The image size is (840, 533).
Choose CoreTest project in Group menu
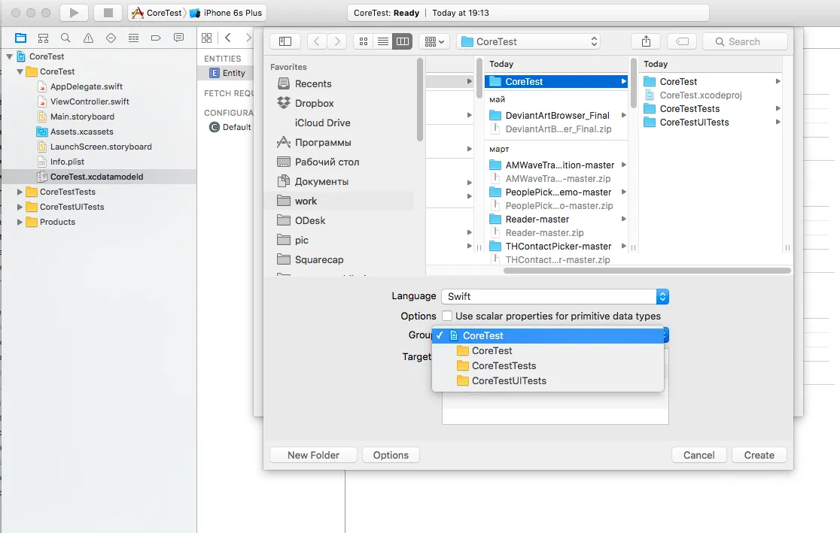(547, 335)
